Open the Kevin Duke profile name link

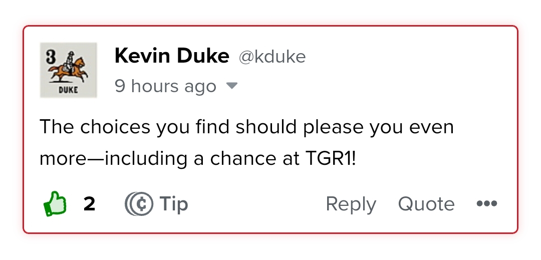point(172,56)
